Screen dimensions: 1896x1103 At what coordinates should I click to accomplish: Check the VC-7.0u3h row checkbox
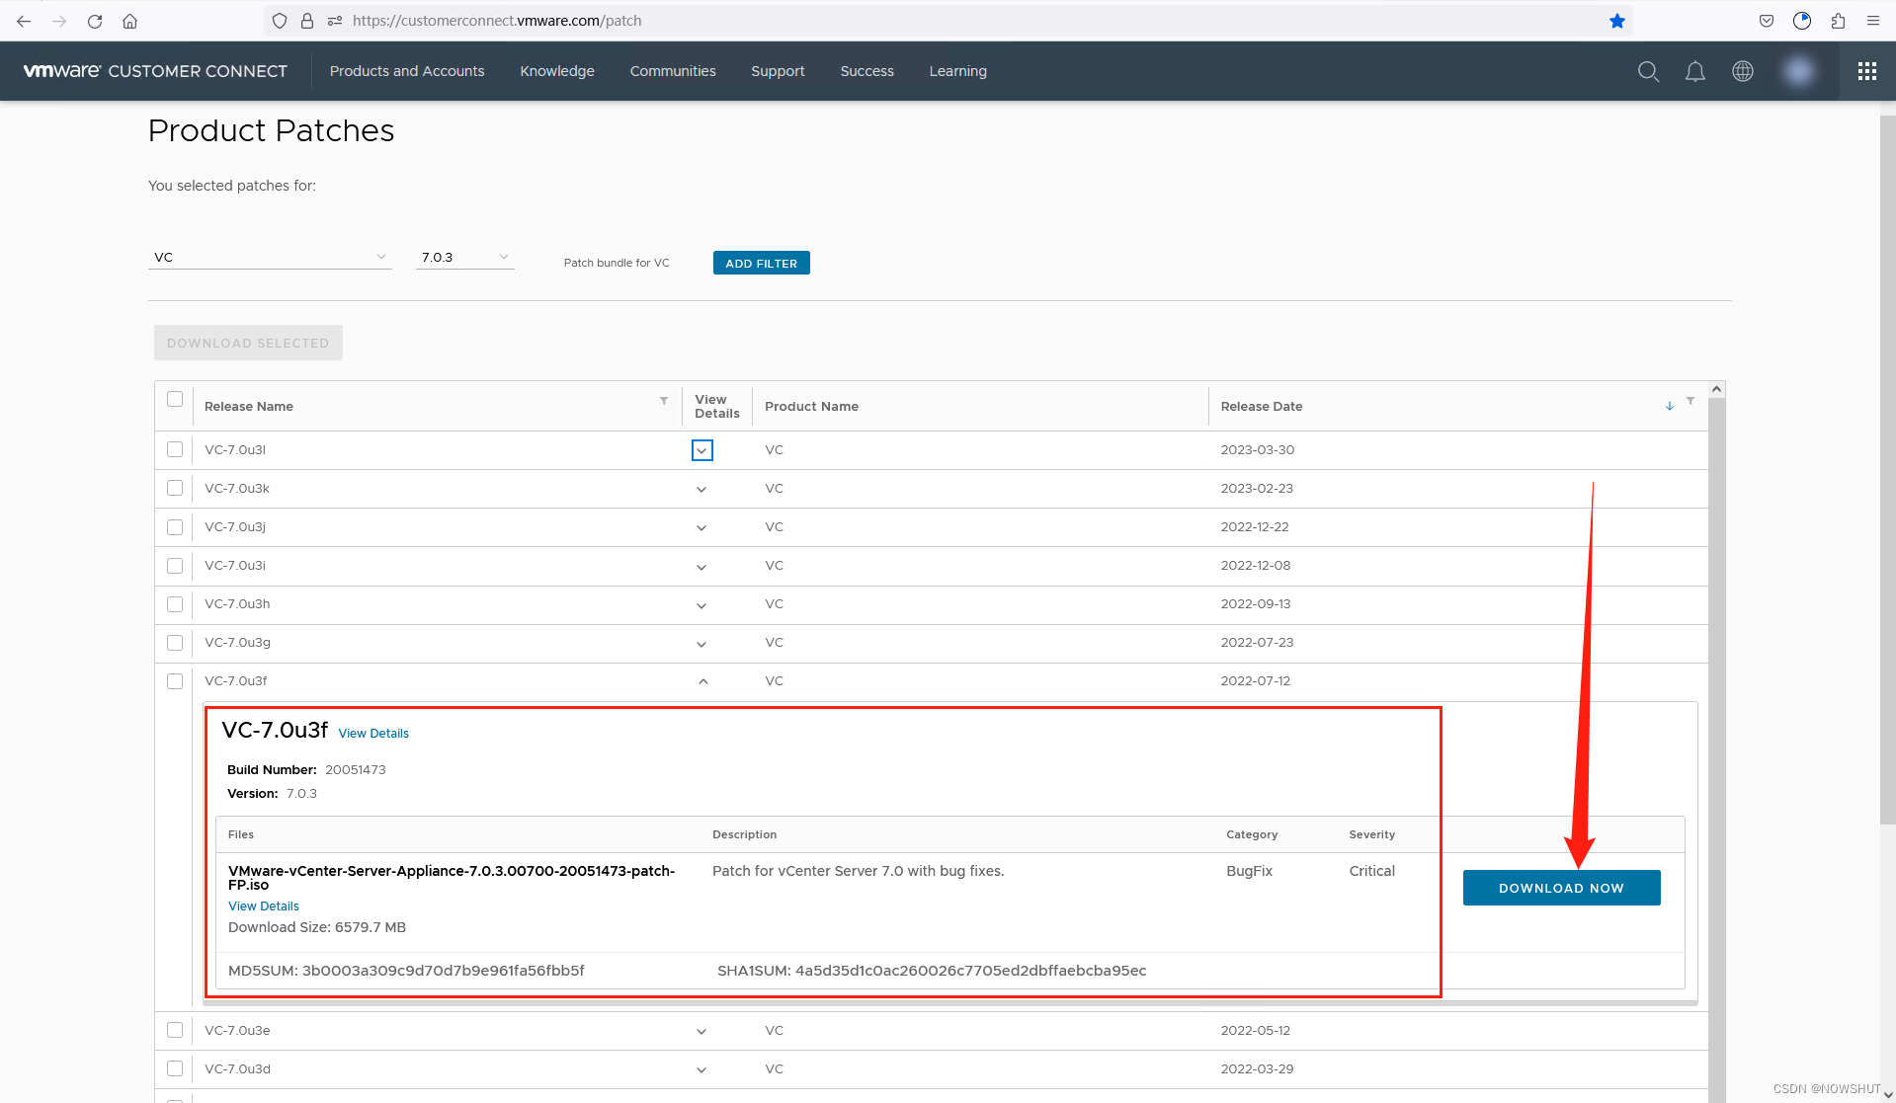pyautogui.click(x=175, y=604)
